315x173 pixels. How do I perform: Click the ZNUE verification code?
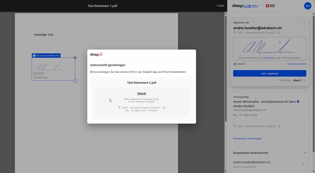click(x=141, y=94)
